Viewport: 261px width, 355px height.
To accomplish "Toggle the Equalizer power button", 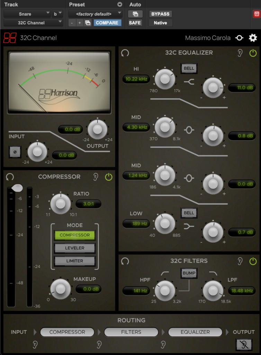I will (x=253, y=53).
